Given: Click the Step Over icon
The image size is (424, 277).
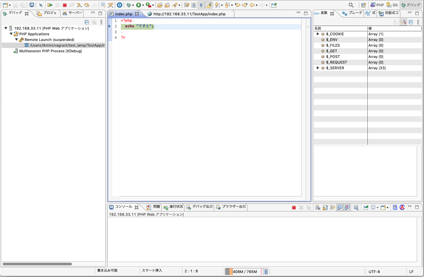Looking at the screenshot, I should point(87,5).
